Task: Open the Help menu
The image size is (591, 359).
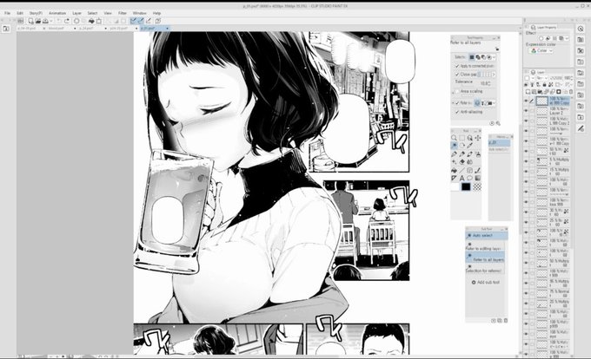Action: (x=156, y=13)
